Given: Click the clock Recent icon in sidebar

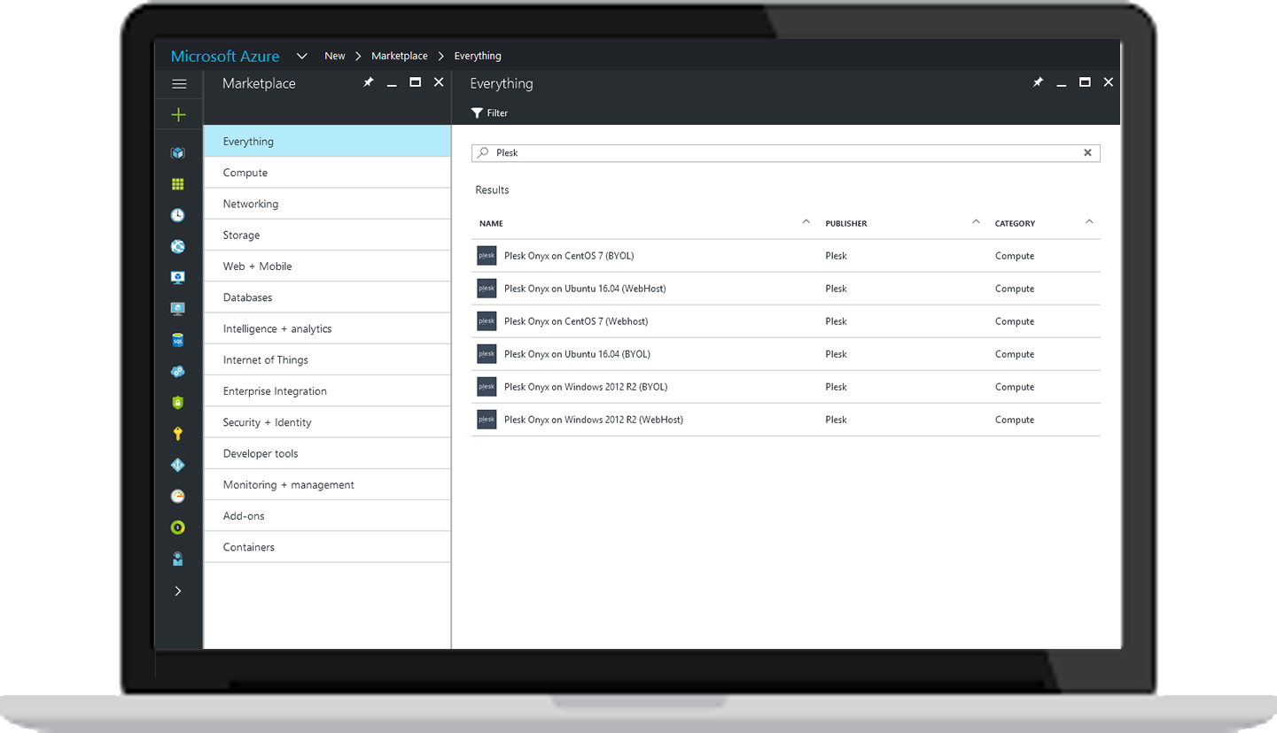Looking at the screenshot, I should click(x=178, y=215).
